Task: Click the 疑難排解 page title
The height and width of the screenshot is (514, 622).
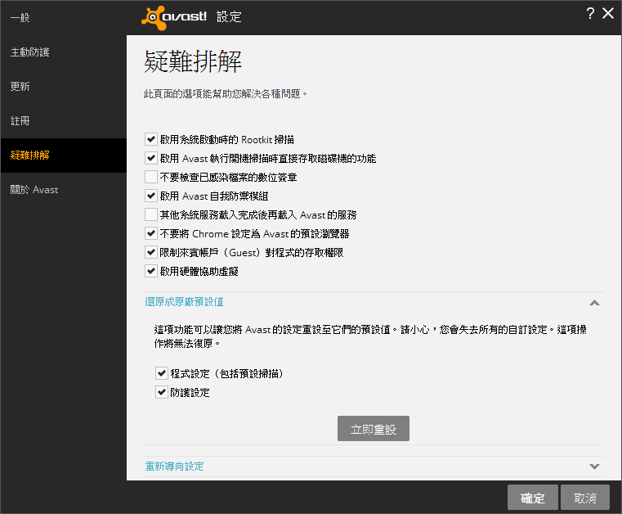Action: click(x=193, y=61)
